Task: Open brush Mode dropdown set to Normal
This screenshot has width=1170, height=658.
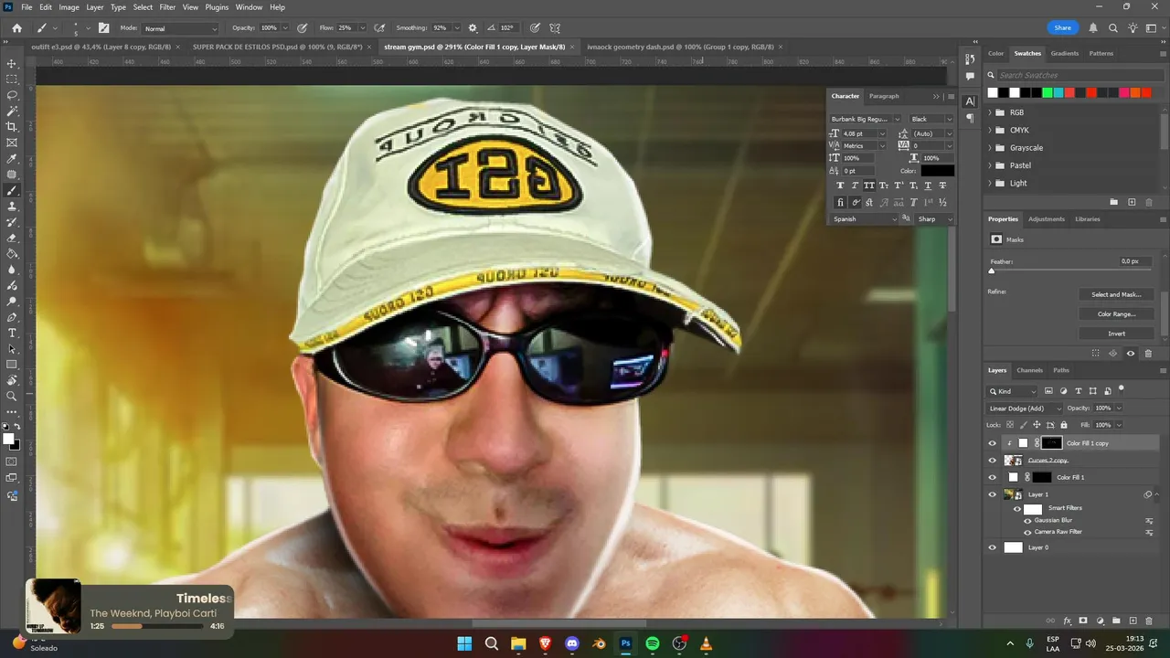Action: (181, 28)
